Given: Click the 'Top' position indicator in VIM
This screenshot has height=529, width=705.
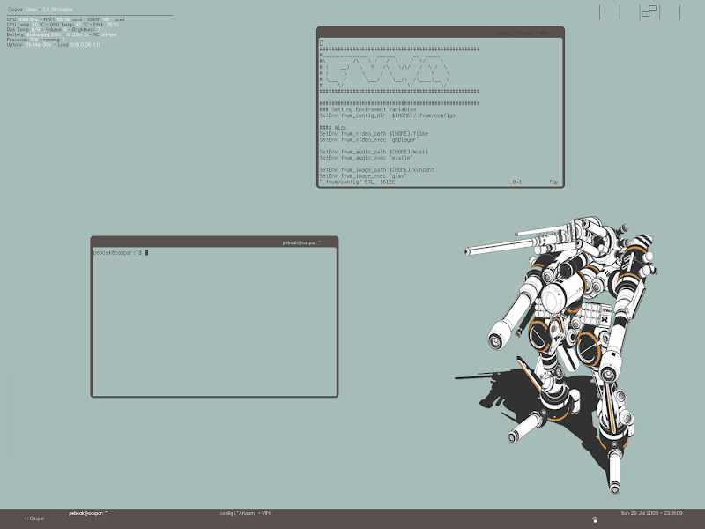Looking at the screenshot, I should coord(553,183).
